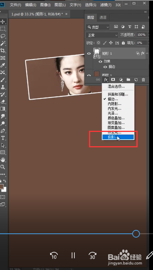Select the Hand tool
The width and height of the screenshot is (153, 270).
(3, 160)
